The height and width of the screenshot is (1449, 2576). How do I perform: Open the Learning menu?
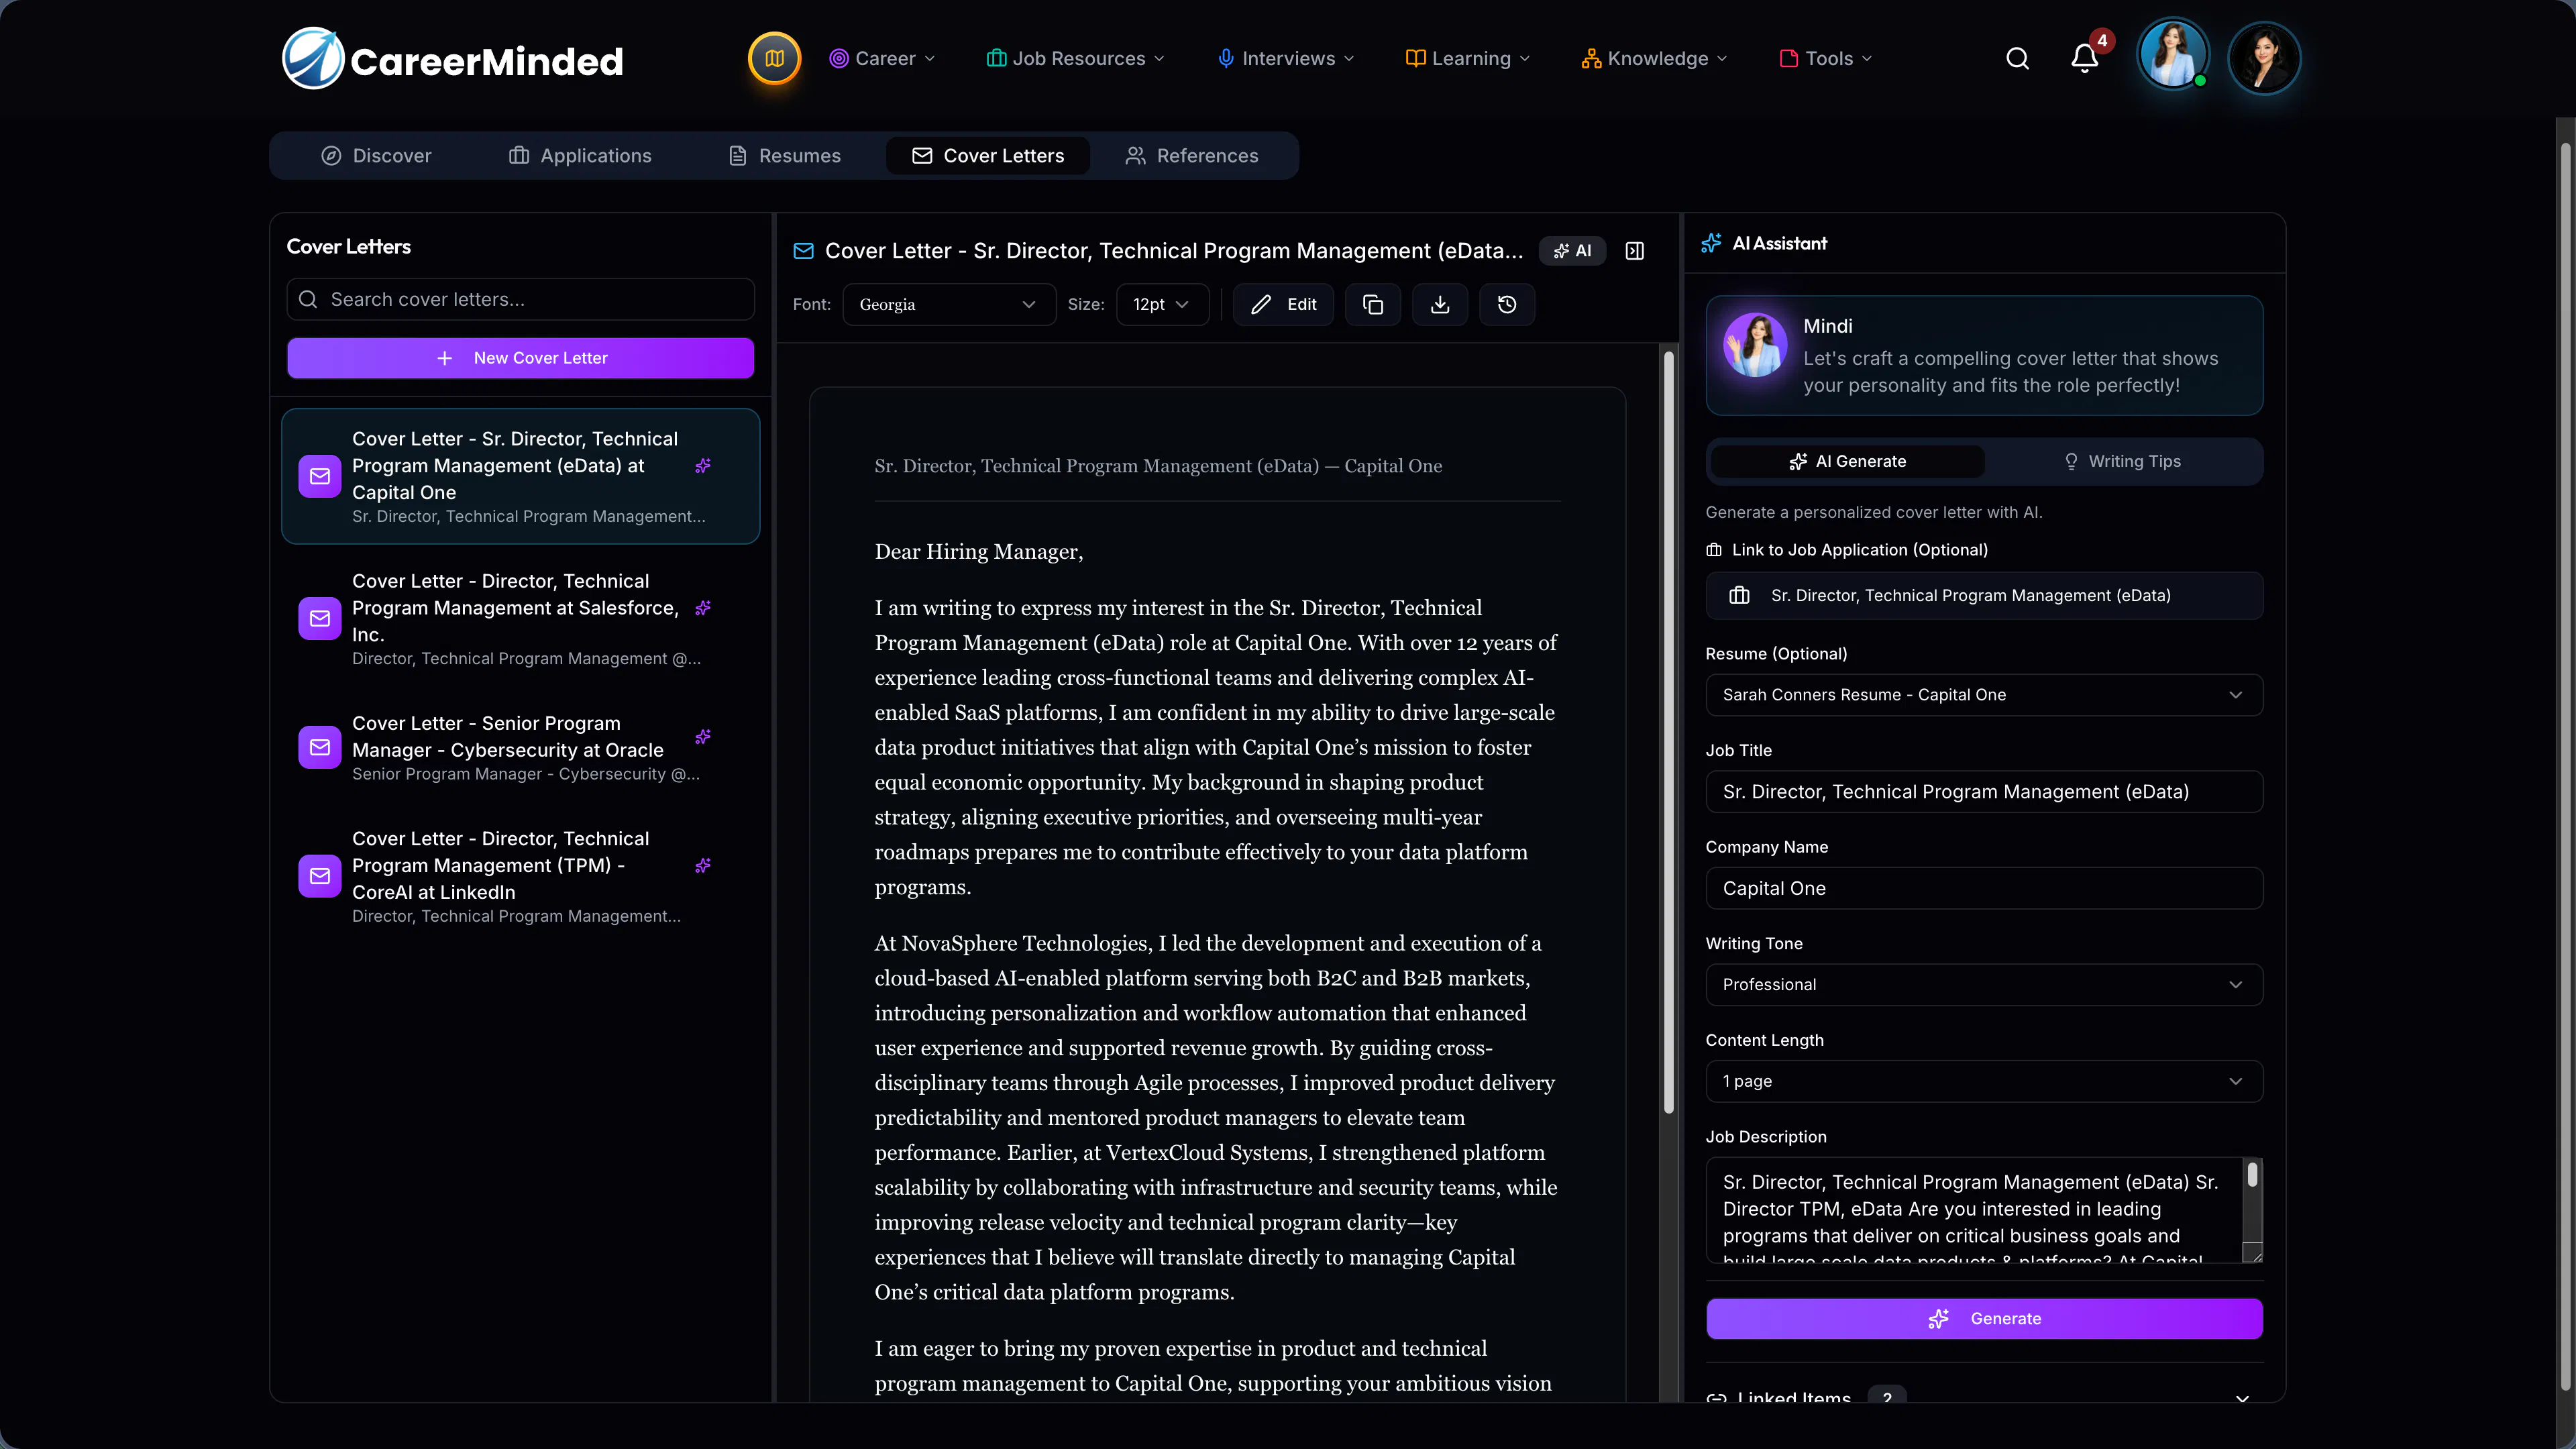pyautogui.click(x=1468, y=59)
